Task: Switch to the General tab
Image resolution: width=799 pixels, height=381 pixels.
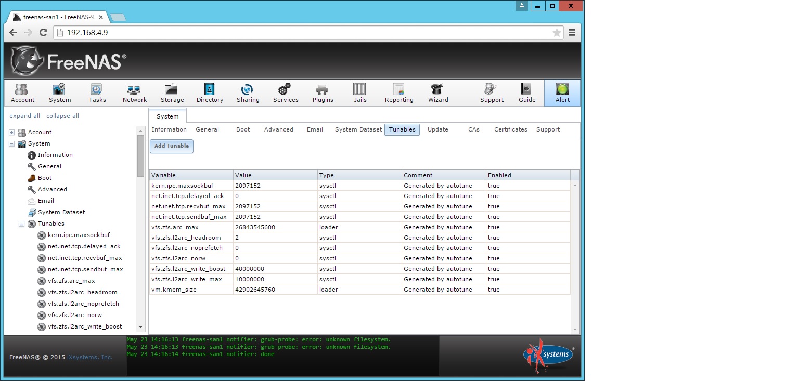Action: pyautogui.click(x=207, y=129)
